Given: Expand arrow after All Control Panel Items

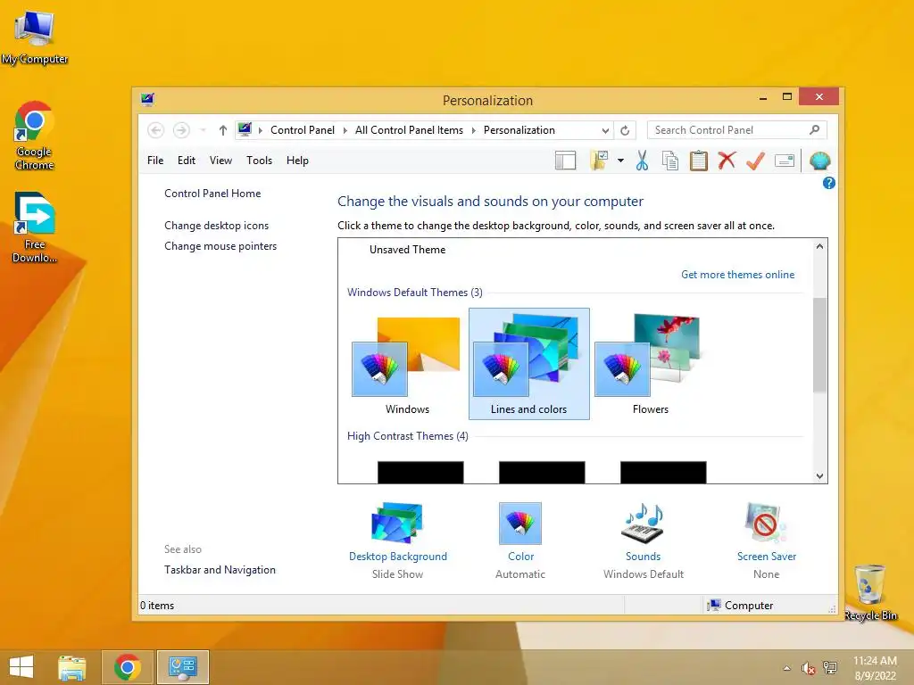Looking at the screenshot, I should coord(473,130).
